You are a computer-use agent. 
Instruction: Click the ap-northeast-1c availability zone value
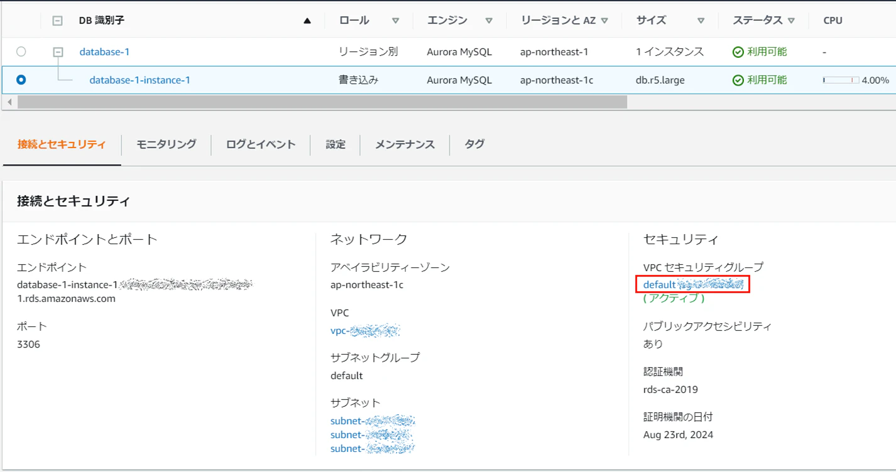367,284
